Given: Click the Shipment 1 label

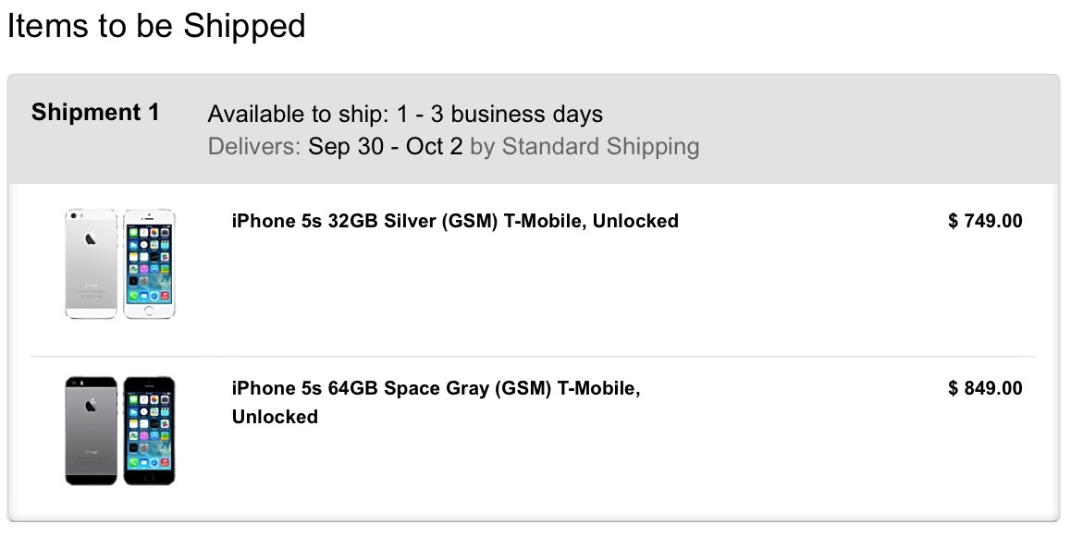Looking at the screenshot, I should (x=95, y=113).
